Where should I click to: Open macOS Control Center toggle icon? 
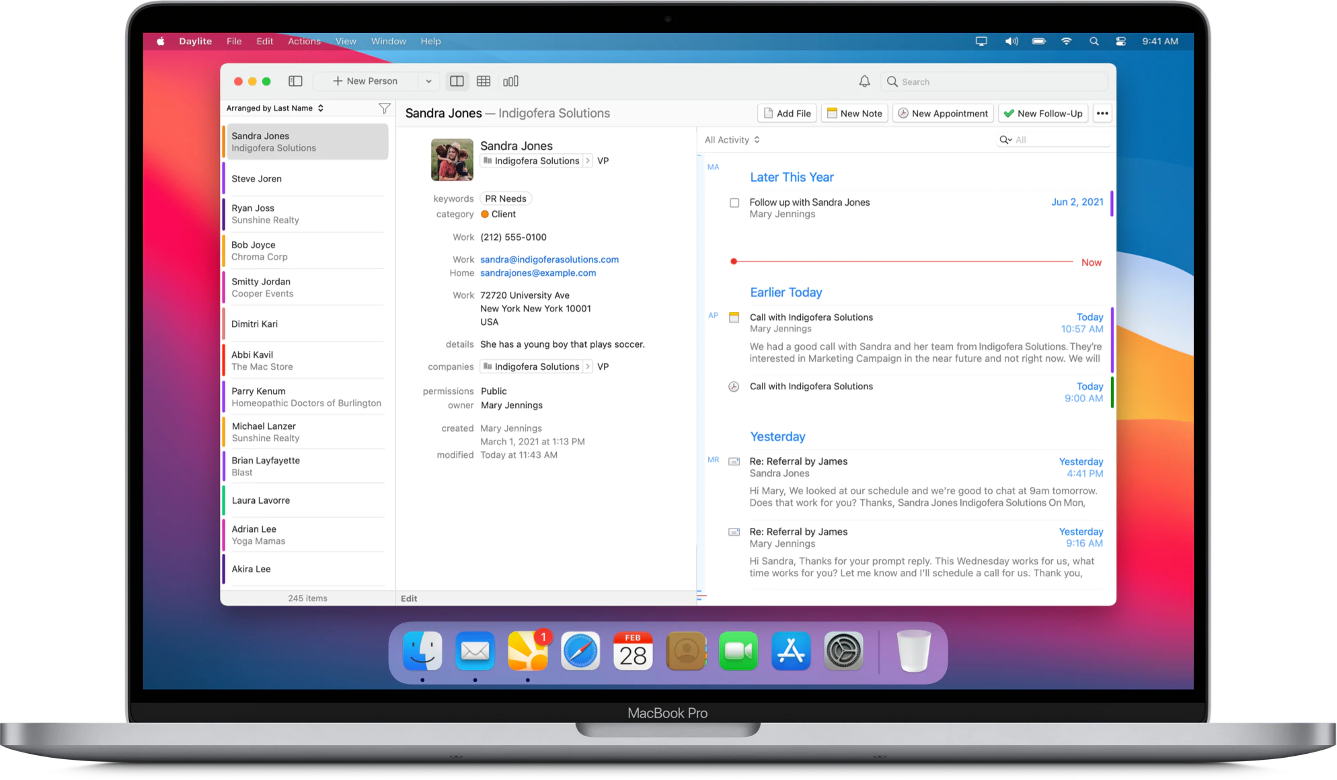point(1120,42)
